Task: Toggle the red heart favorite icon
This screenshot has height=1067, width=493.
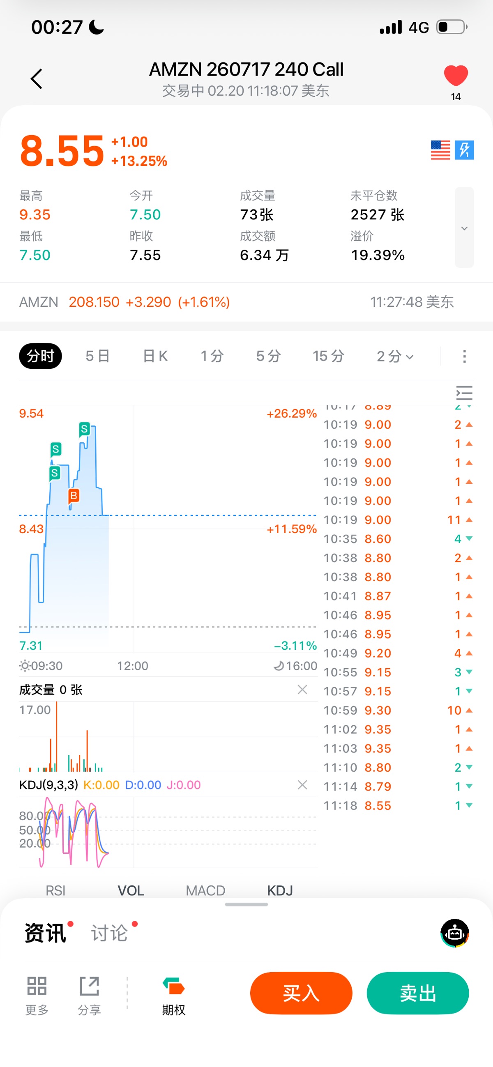Action: 456,76
